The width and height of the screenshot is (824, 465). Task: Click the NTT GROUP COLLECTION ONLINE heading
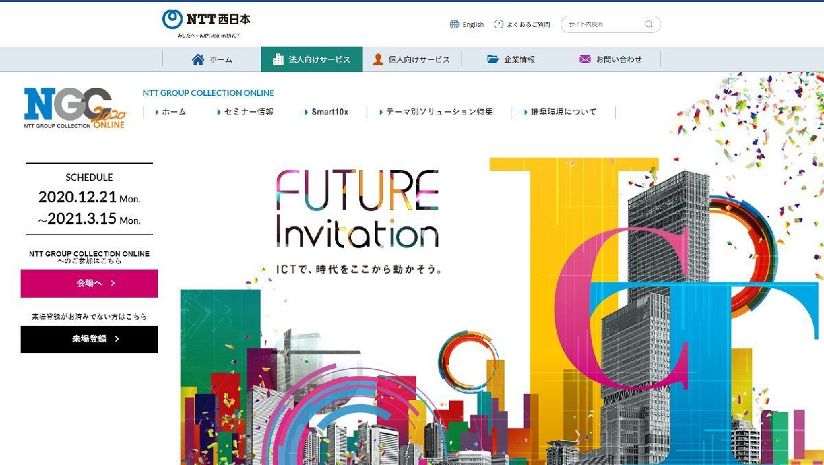point(208,93)
